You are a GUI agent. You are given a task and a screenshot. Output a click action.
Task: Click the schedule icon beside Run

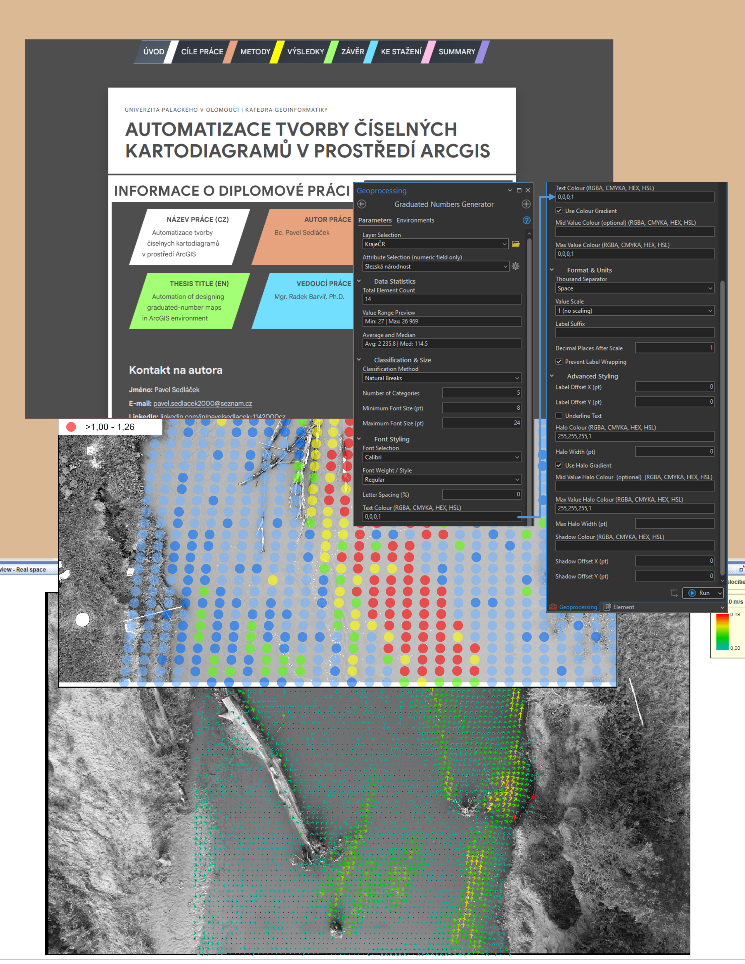point(674,593)
